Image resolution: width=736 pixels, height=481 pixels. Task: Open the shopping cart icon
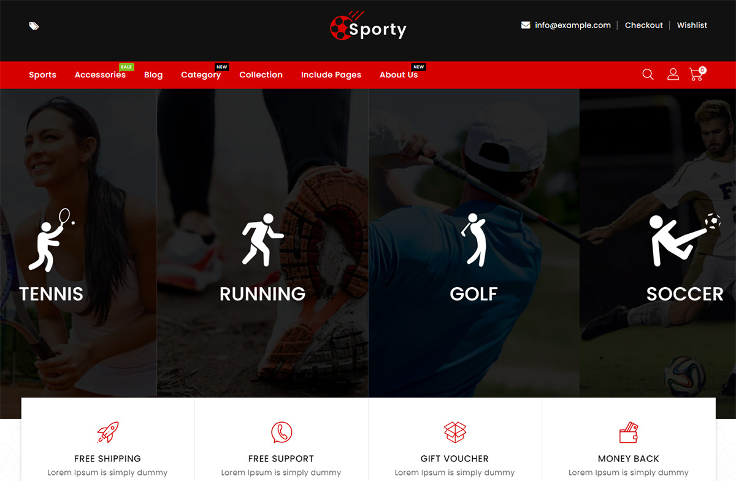pyautogui.click(x=696, y=74)
